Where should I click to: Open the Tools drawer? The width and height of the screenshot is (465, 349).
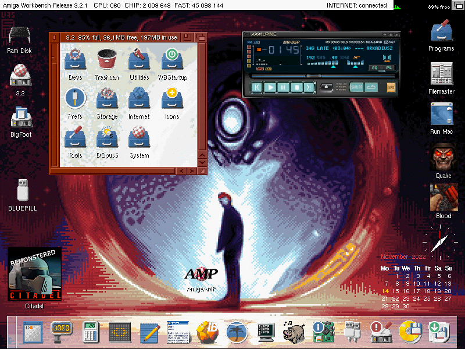click(75, 137)
